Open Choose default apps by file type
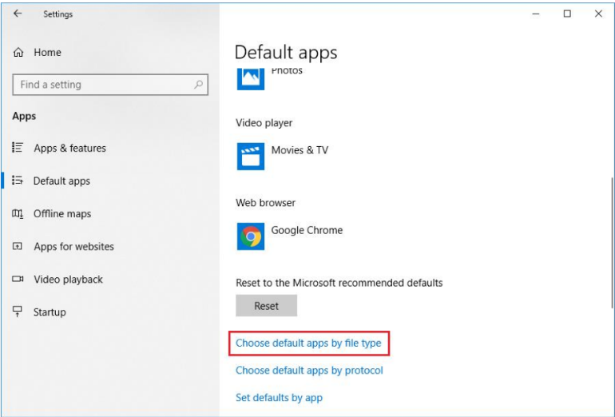 tap(308, 344)
